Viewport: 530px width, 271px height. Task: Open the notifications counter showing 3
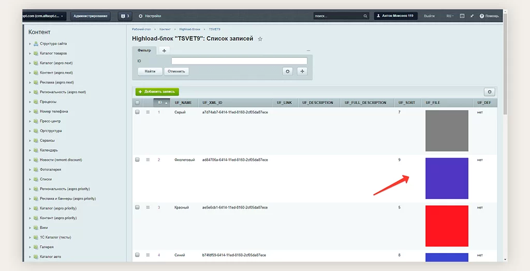tap(125, 16)
